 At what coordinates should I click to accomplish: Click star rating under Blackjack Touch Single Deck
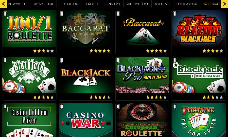pyautogui.click(x=213, y=97)
